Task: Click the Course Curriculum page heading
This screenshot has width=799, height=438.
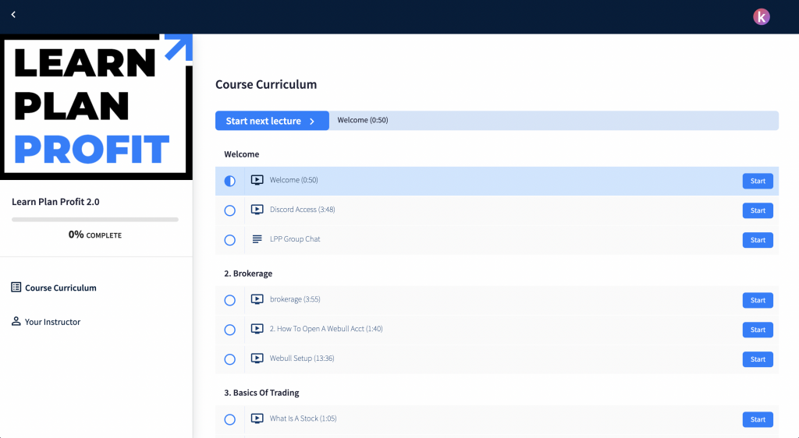Action: (x=266, y=84)
